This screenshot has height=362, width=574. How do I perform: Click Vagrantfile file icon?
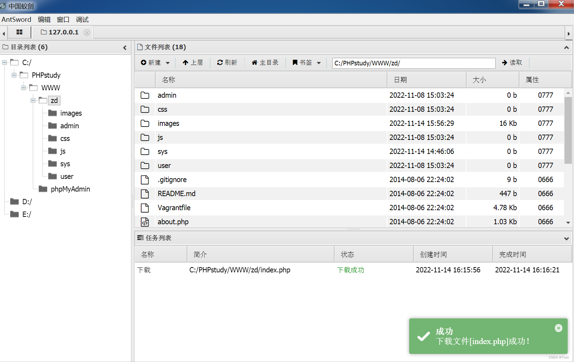point(145,208)
